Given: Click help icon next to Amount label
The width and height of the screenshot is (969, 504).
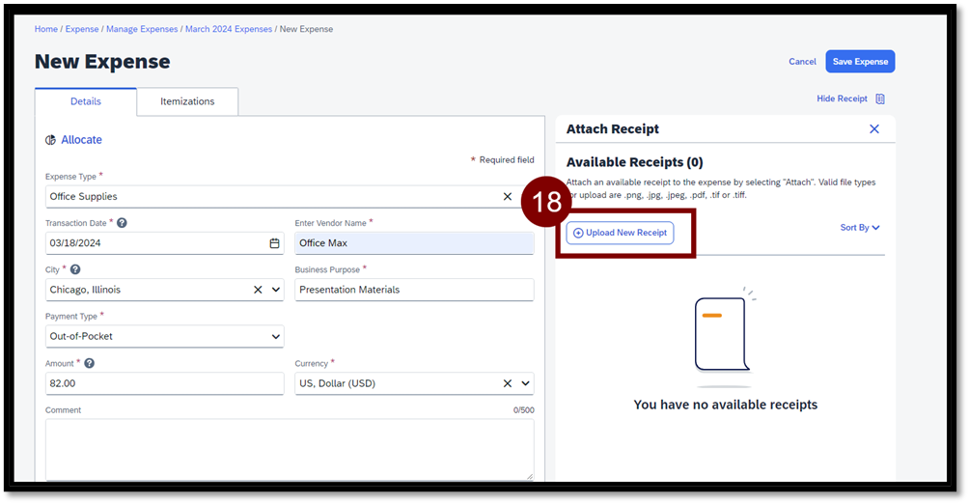Looking at the screenshot, I should point(89,364).
